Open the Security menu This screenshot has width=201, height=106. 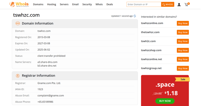(87, 4)
